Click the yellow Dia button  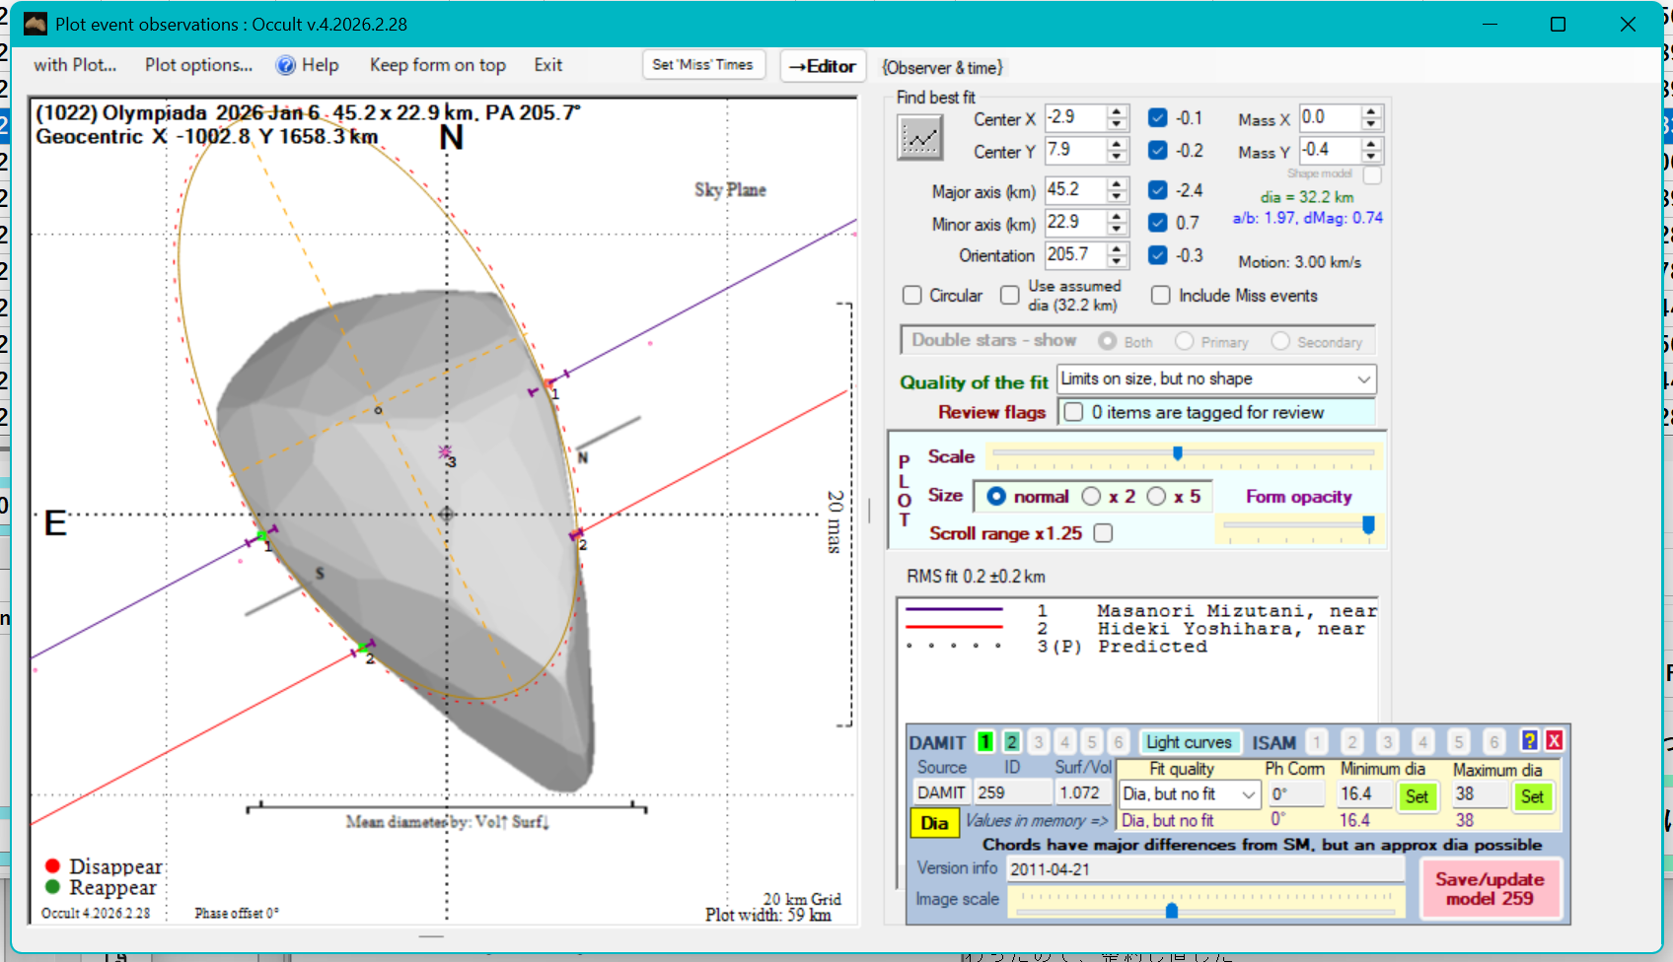pyautogui.click(x=933, y=823)
